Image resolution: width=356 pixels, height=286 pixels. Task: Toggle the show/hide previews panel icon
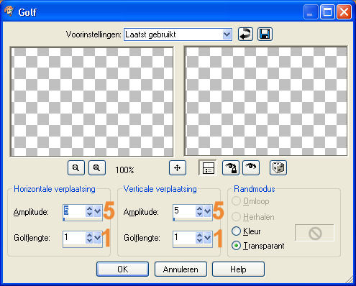tap(208, 168)
